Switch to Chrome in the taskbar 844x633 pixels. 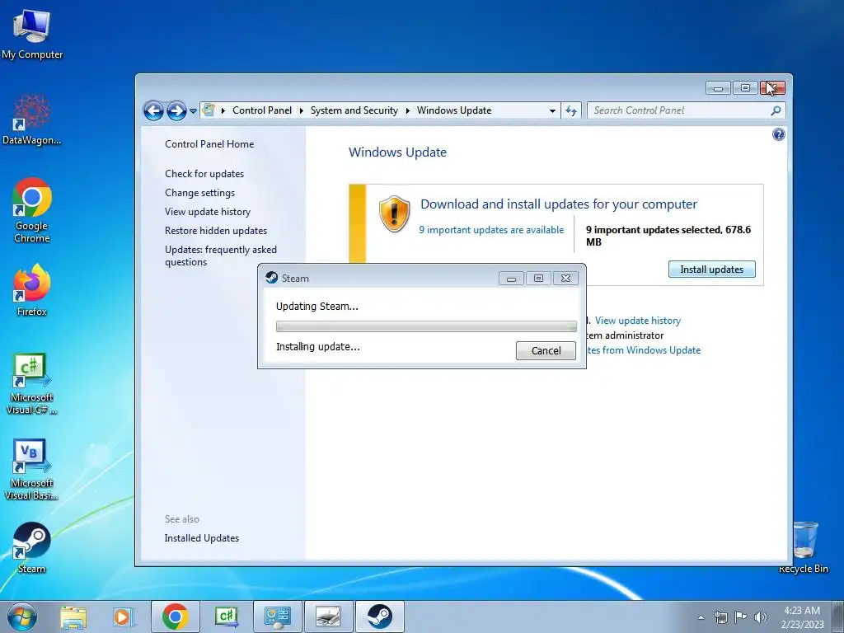coord(176,617)
